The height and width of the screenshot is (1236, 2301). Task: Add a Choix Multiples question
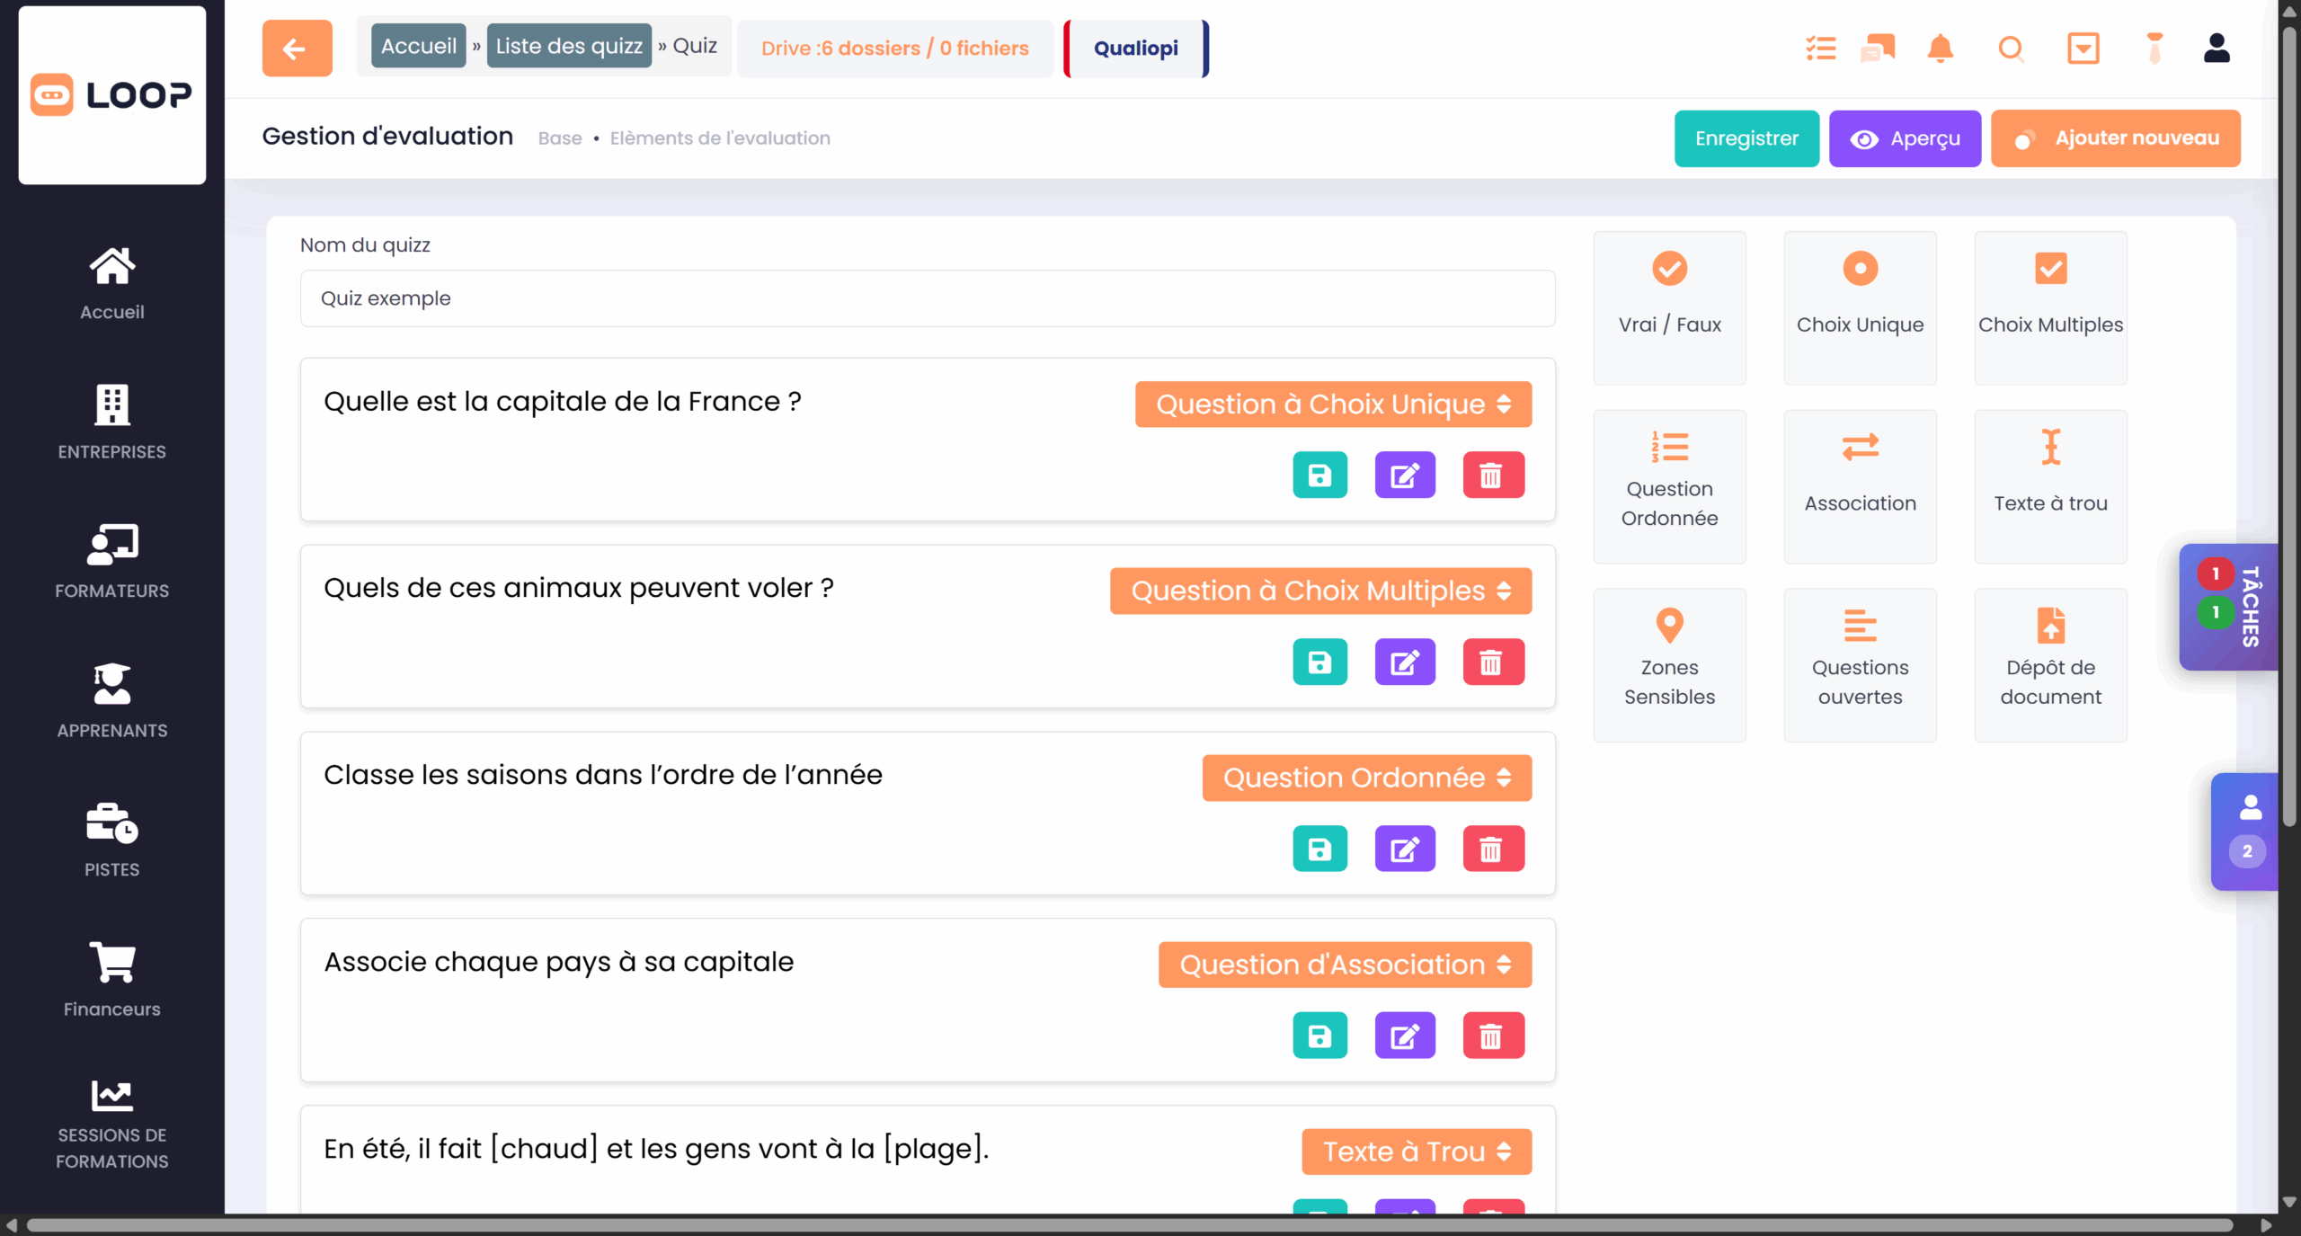[x=2049, y=307]
